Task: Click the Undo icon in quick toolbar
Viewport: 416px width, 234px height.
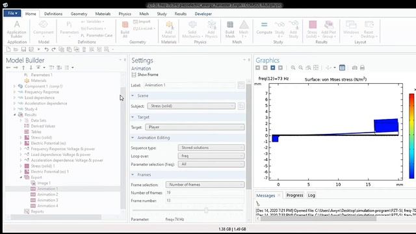Action: pyautogui.click(x=46, y=49)
